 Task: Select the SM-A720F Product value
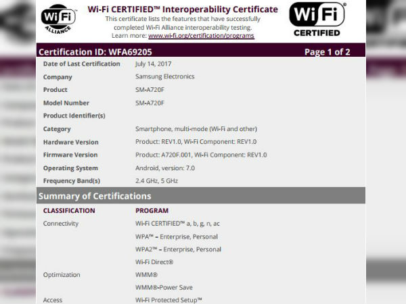pos(154,90)
